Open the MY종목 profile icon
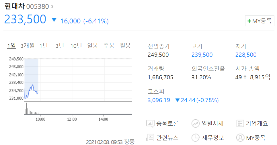Image resolution: width=277 pixels, height=145 pixels. pos(240,138)
